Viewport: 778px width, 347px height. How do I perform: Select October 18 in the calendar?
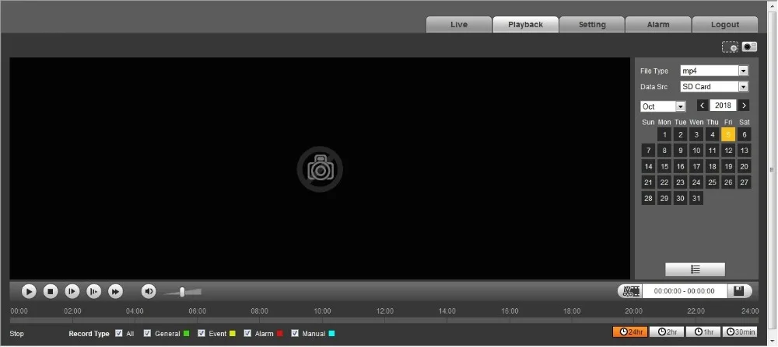coord(712,166)
